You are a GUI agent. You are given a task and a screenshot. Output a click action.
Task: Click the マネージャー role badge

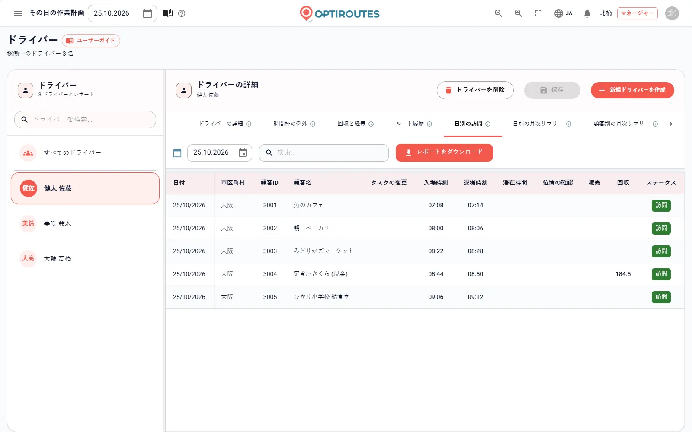[x=637, y=13]
